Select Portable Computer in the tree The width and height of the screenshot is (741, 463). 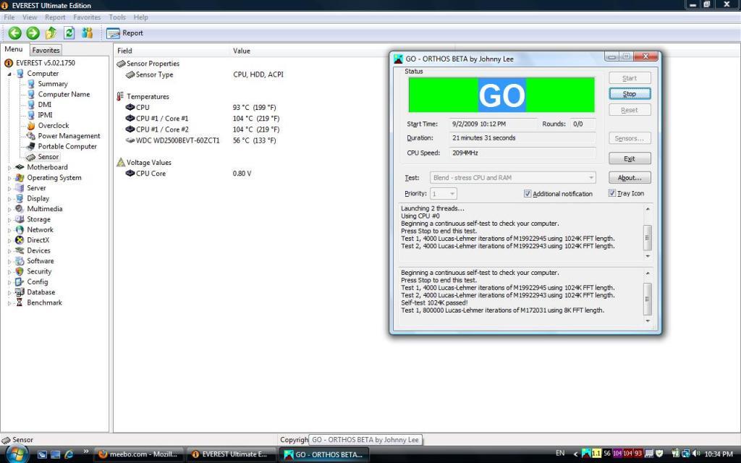coord(67,146)
